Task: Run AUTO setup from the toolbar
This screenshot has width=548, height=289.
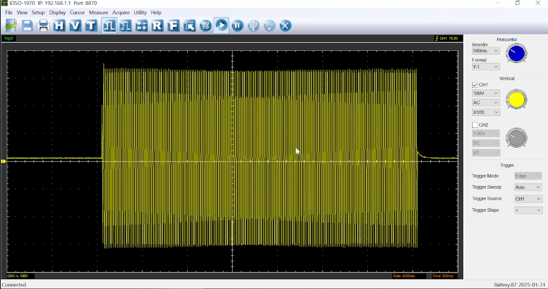Action: pyautogui.click(x=206, y=26)
